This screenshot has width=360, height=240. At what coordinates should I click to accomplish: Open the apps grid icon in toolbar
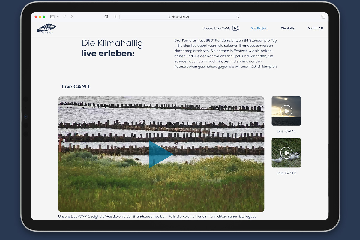pyautogui.click(x=115, y=17)
